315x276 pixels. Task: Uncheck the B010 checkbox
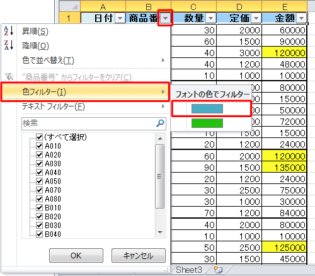point(39,207)
